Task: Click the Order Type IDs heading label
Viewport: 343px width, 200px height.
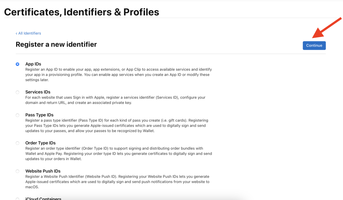Action: 40,143
